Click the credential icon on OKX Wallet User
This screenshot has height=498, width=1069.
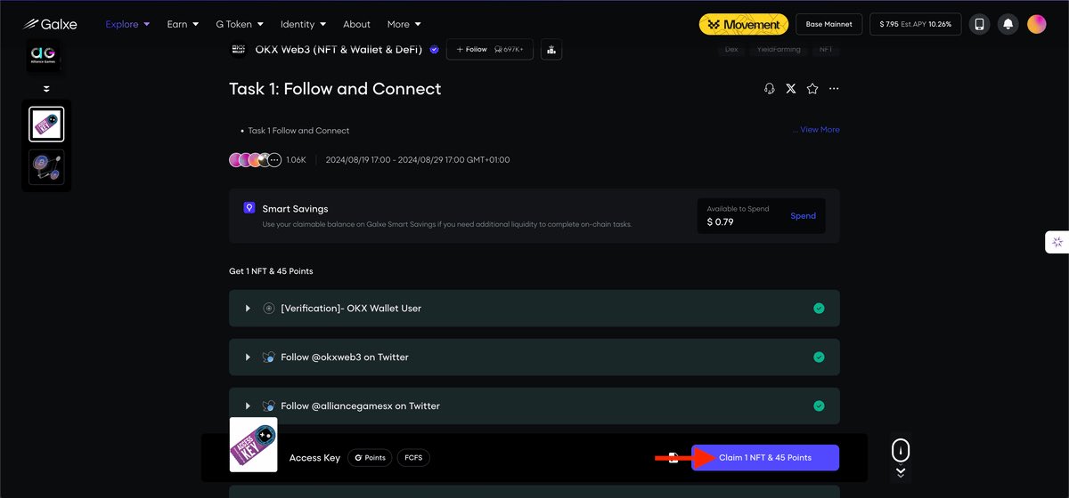268,308
